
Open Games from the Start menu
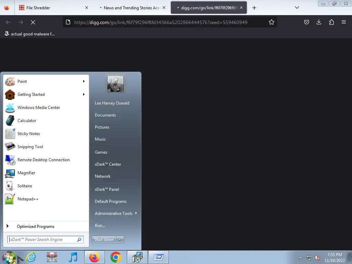[x=101, y=152]
